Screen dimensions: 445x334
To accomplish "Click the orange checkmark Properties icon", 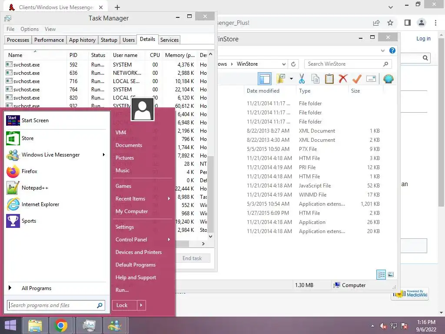I will (x=357, y=79).
